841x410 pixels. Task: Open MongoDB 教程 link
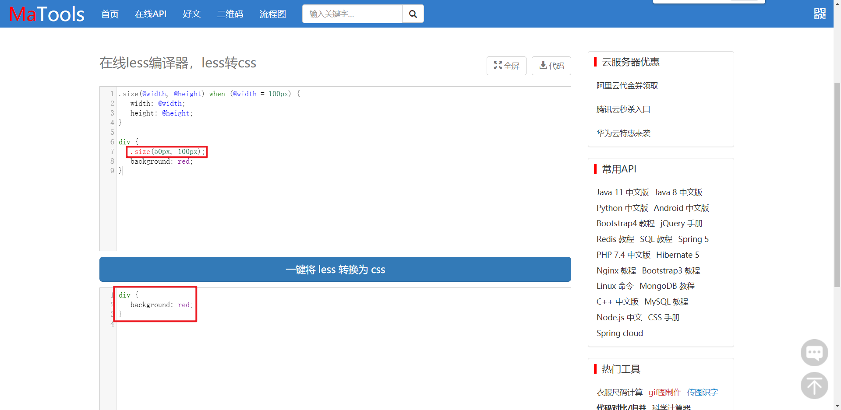667,286
